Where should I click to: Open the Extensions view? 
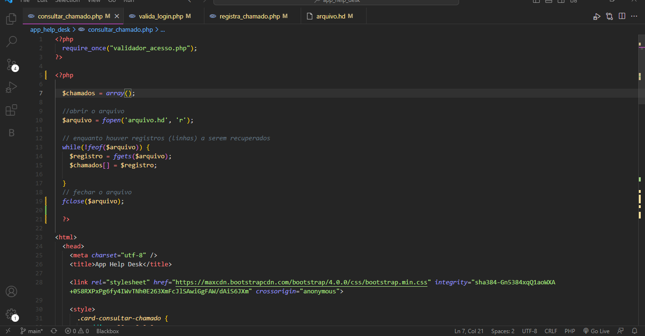click(11, 110)
